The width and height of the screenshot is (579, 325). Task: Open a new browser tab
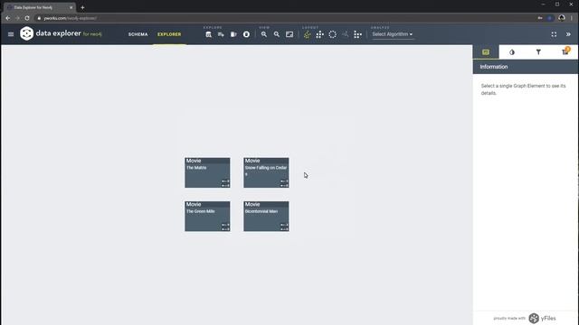pyautogui.click(x=82, y=7)
